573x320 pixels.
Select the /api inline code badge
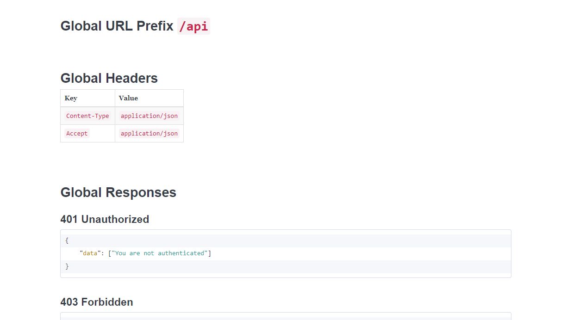193,26
